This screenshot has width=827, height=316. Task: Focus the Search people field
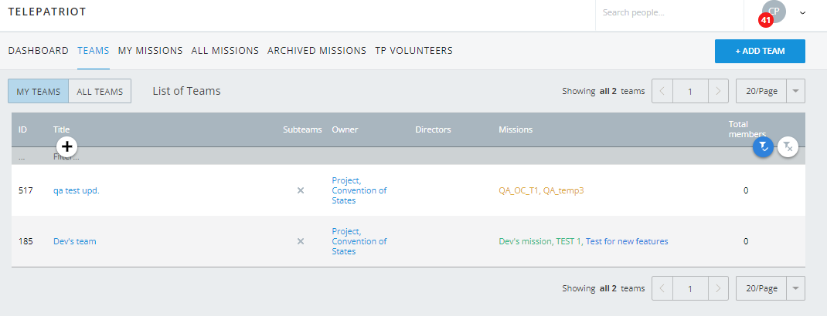[669, 13]
